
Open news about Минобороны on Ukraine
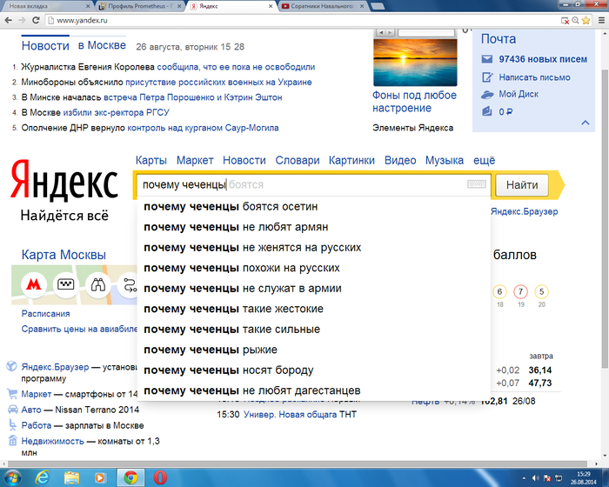(x=218, y=83)
